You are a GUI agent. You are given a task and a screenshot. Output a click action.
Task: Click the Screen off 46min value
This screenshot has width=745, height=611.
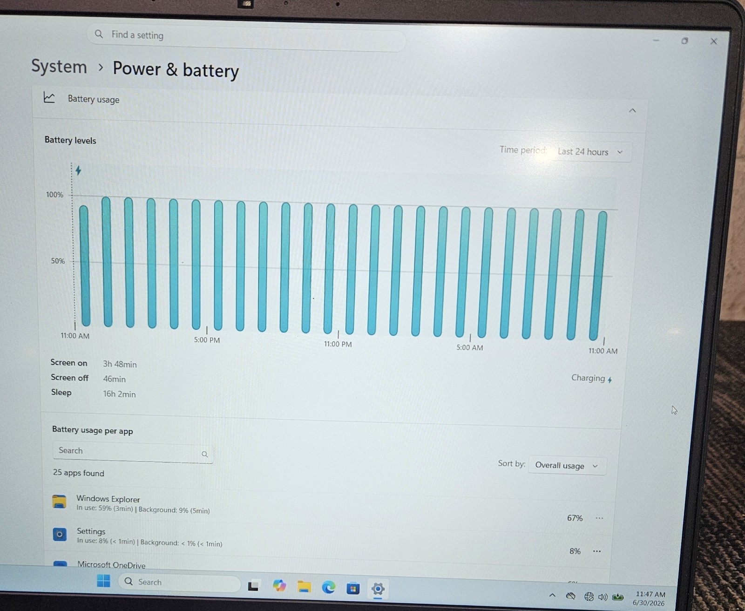pos(114,379)
